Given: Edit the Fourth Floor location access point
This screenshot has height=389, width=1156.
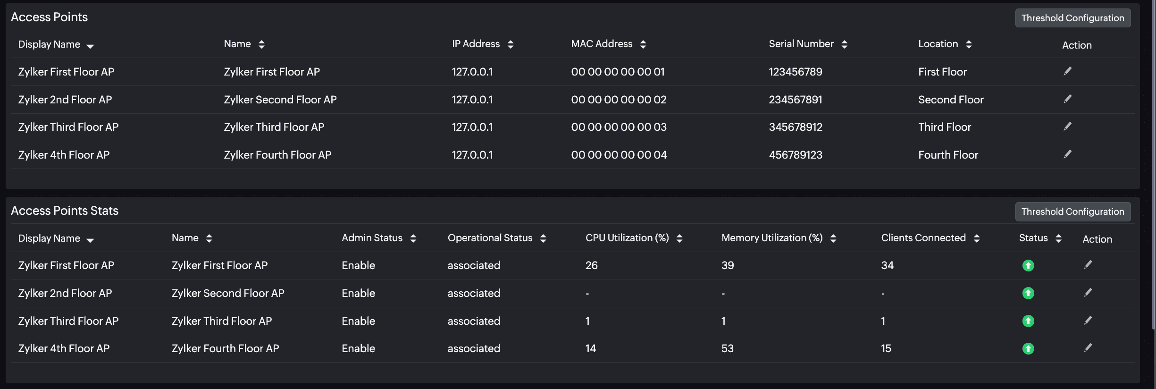Looking at the screenshot, I should click(1067, 154).
